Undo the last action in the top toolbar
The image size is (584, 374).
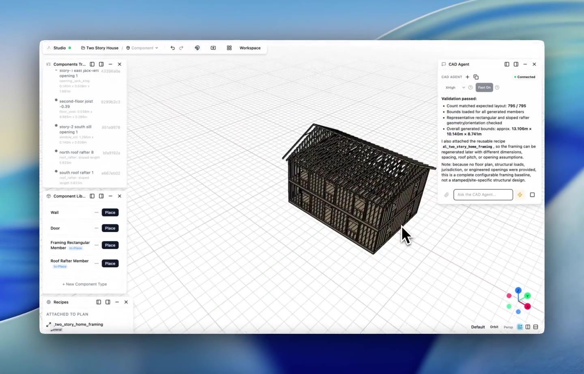tap(172, 48)
